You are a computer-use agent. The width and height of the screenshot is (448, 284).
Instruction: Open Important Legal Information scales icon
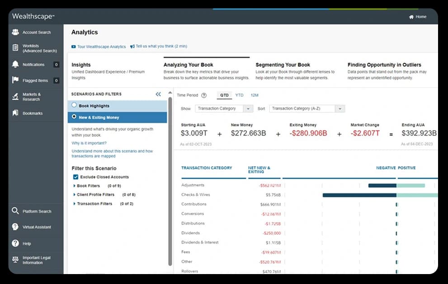pos(15,260)
